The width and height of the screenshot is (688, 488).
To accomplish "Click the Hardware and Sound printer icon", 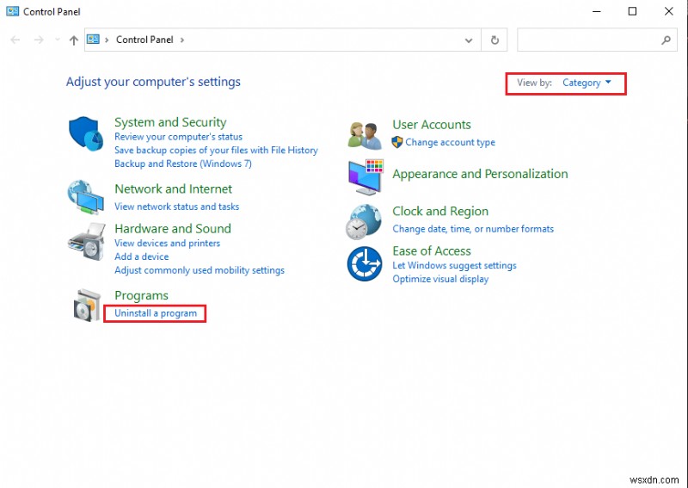I will [x=86, y=241].
